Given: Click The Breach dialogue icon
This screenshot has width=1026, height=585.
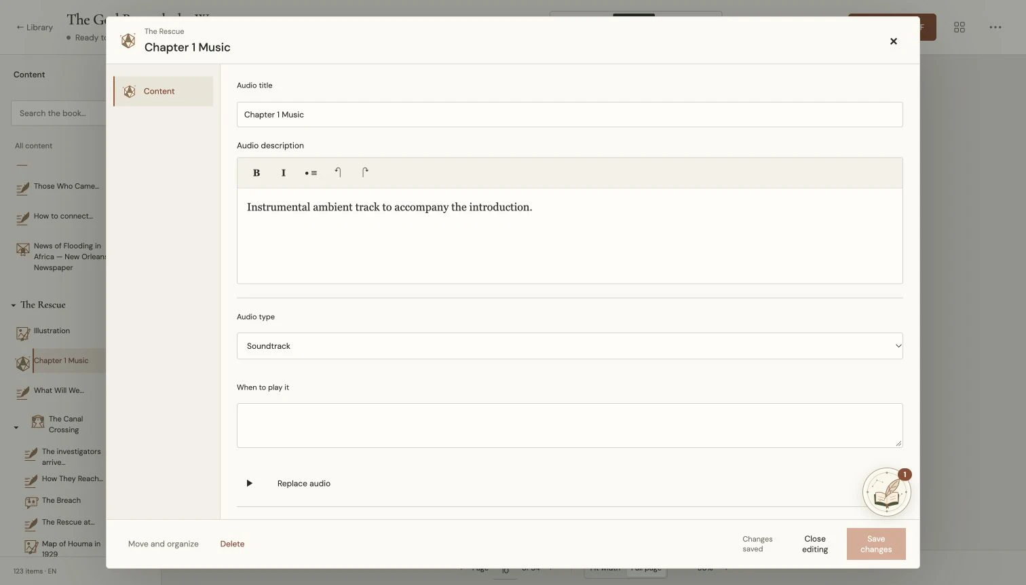Looking at the screenshot, I should [x=31, y=503].
